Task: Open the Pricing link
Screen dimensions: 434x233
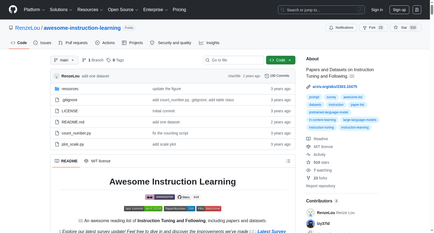Action: pyautogui.click(x=179, y=10)
